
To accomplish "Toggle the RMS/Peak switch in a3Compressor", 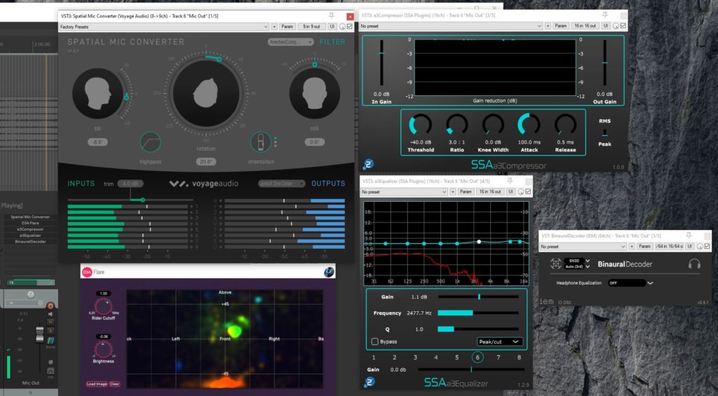I will [x=604, y=132].
